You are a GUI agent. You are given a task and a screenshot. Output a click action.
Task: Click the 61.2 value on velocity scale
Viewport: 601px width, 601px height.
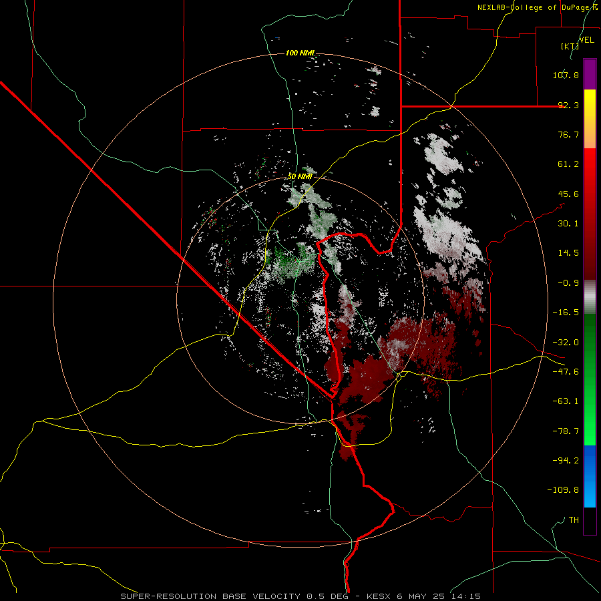568,164
